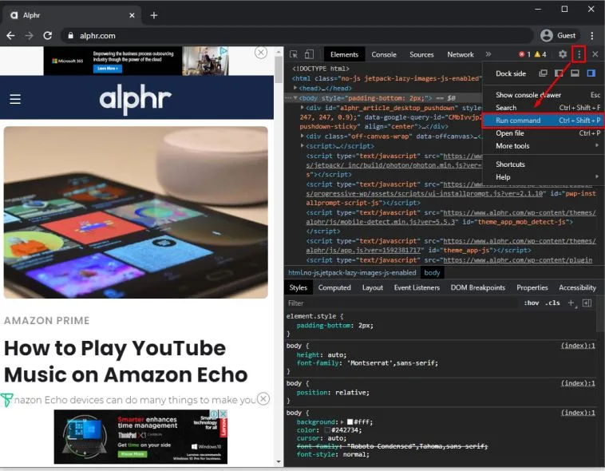Click the alphr.com address bar
605x471 pixels.
pos(297,35)
